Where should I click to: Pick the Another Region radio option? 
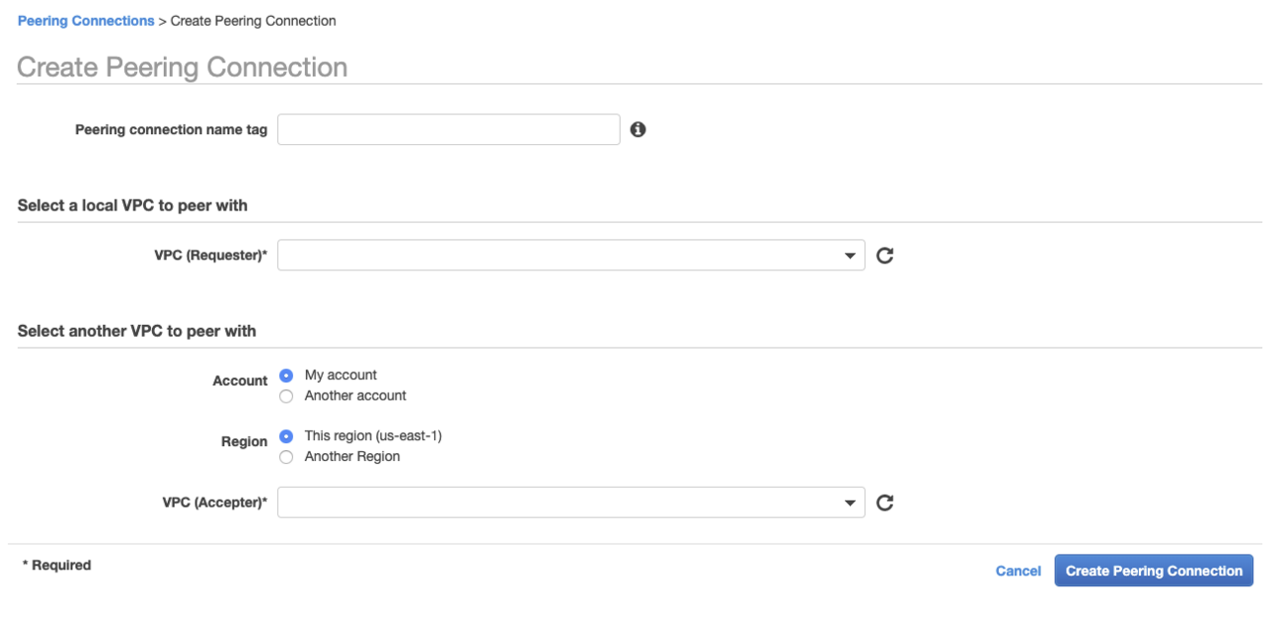(x=286, y=457)
